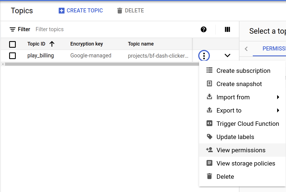This screenshot has width=286, height=192.
Task: Toggle the select-all topics checkbox
Action: (12, 44)
